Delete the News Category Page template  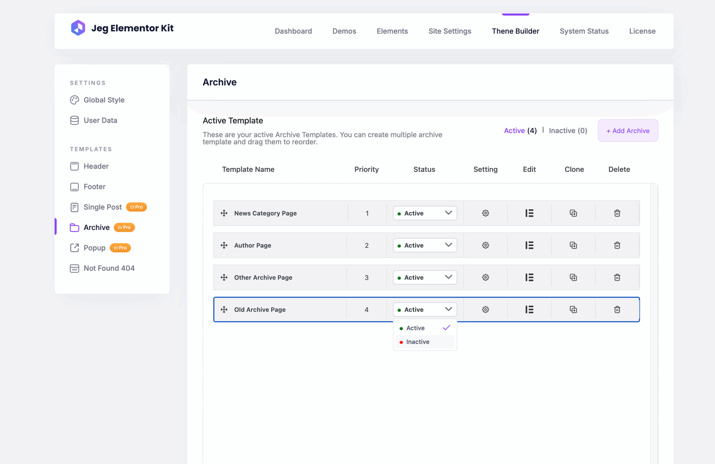pyautogui.click(x=617, y=213)
